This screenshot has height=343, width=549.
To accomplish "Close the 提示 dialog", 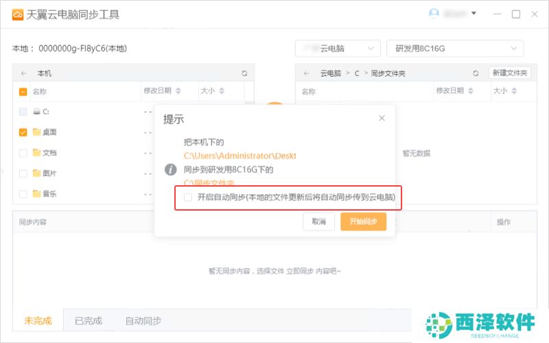I will [x=382, y=118].
